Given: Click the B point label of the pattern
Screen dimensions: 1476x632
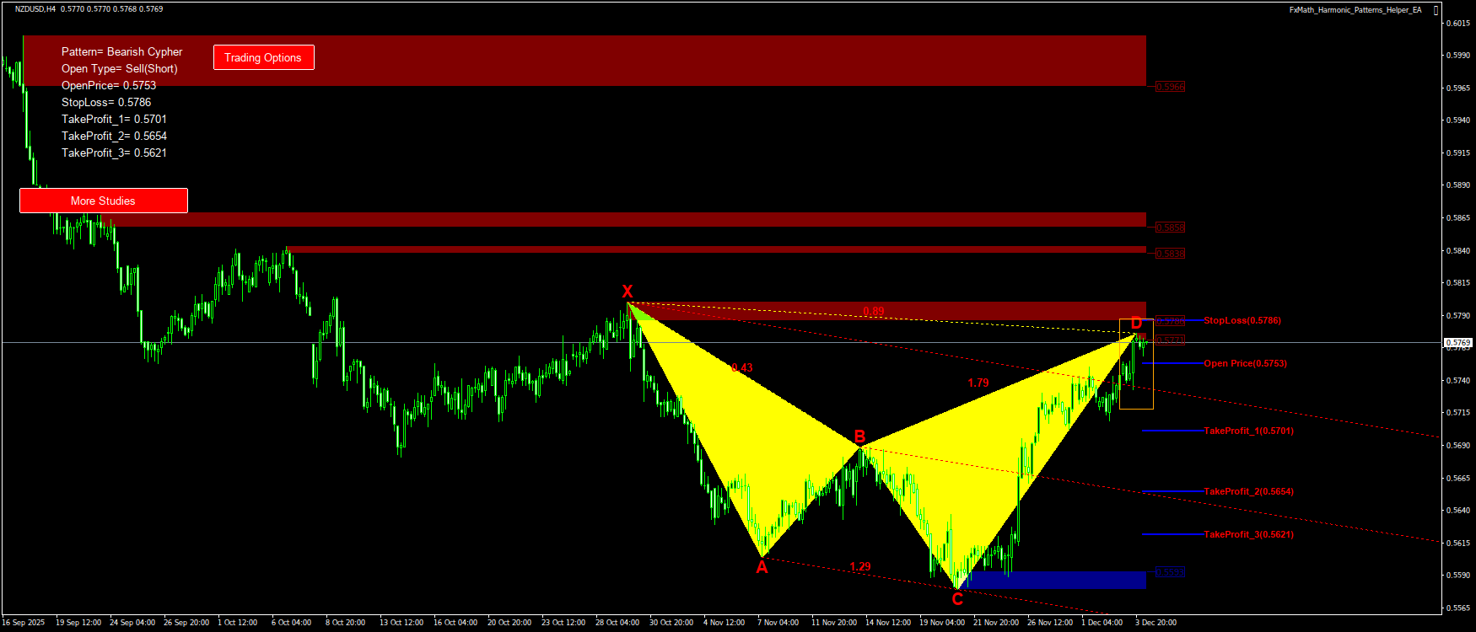Looking at the screenshot, I should pos(859,436).
